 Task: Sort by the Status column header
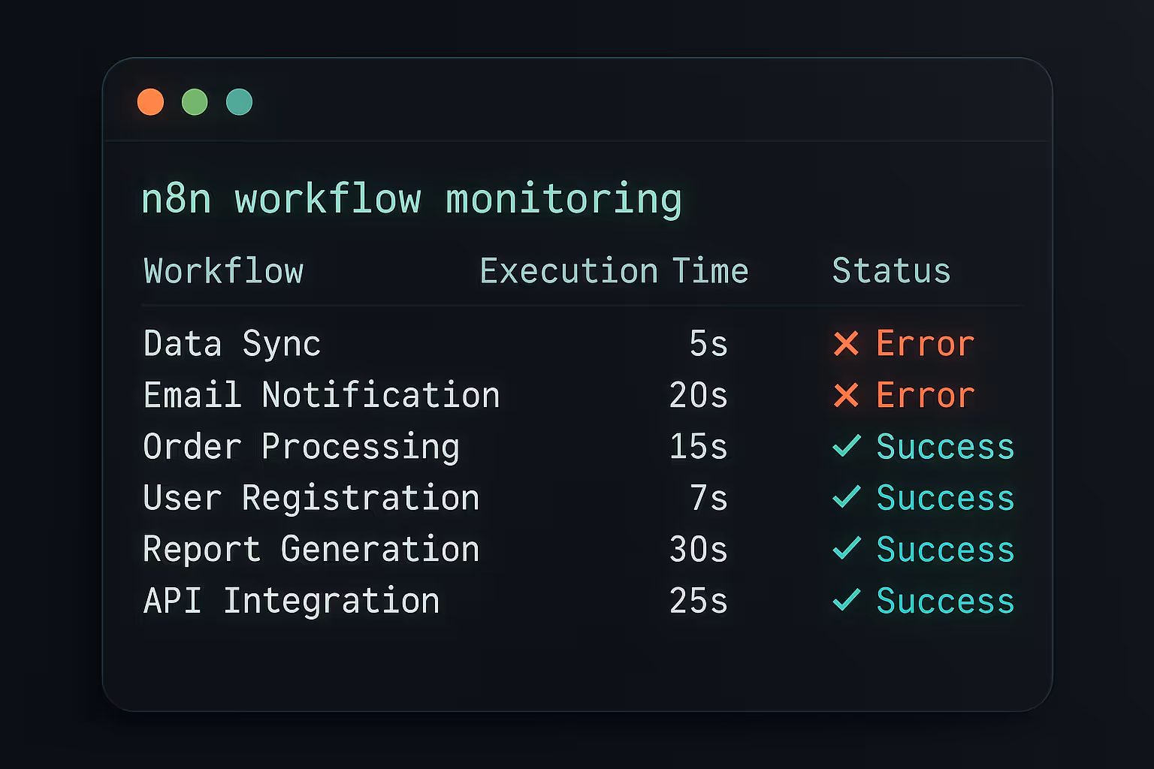coord(891,270)
